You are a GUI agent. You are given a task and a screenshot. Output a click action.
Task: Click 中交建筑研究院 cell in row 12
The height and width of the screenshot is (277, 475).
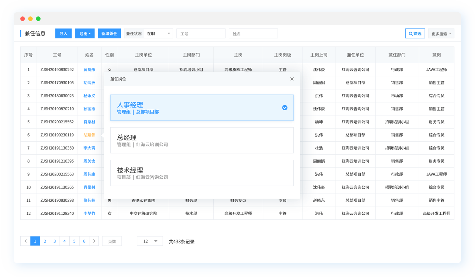pos(143,213)
